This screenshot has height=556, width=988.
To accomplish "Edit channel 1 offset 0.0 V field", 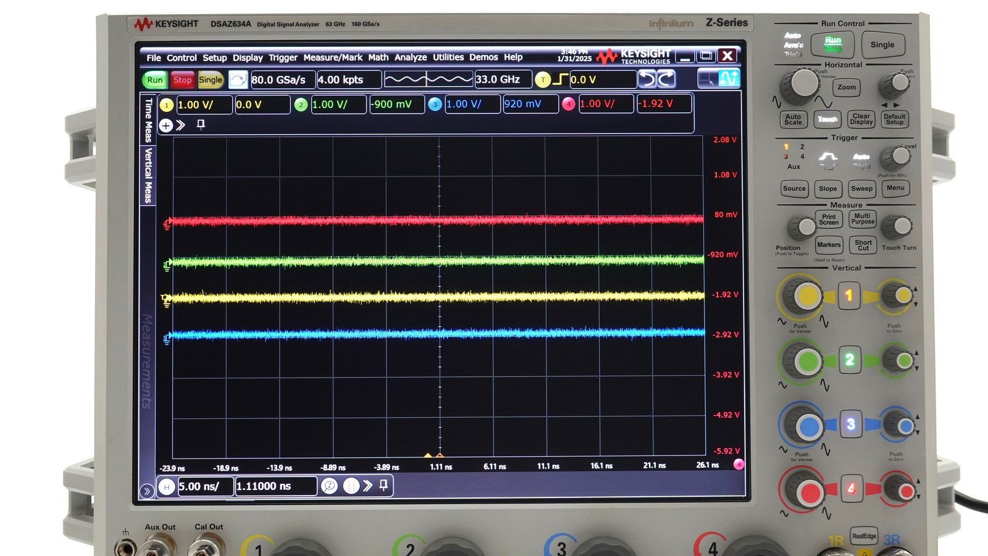I will [x=262, y=105].
